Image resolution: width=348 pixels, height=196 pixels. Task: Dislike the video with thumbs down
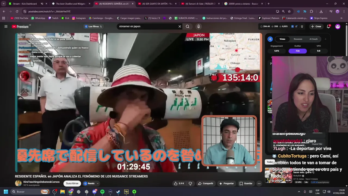(190, 183)
